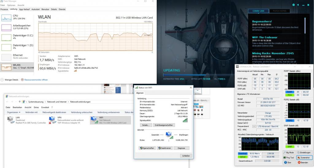Click the green SINR legend label
This screenshot has width=314, height=168.
(x=289, y=147)
